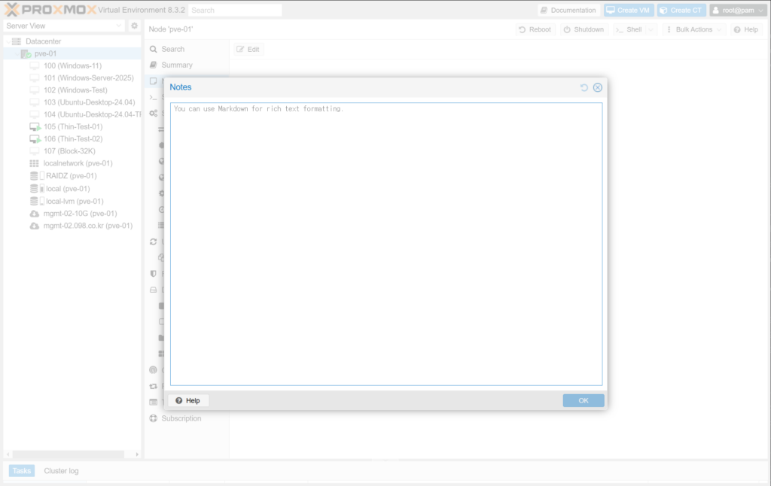Collapse the Datacenter tree node
771x486 pixels.
[x=7, y=41]
